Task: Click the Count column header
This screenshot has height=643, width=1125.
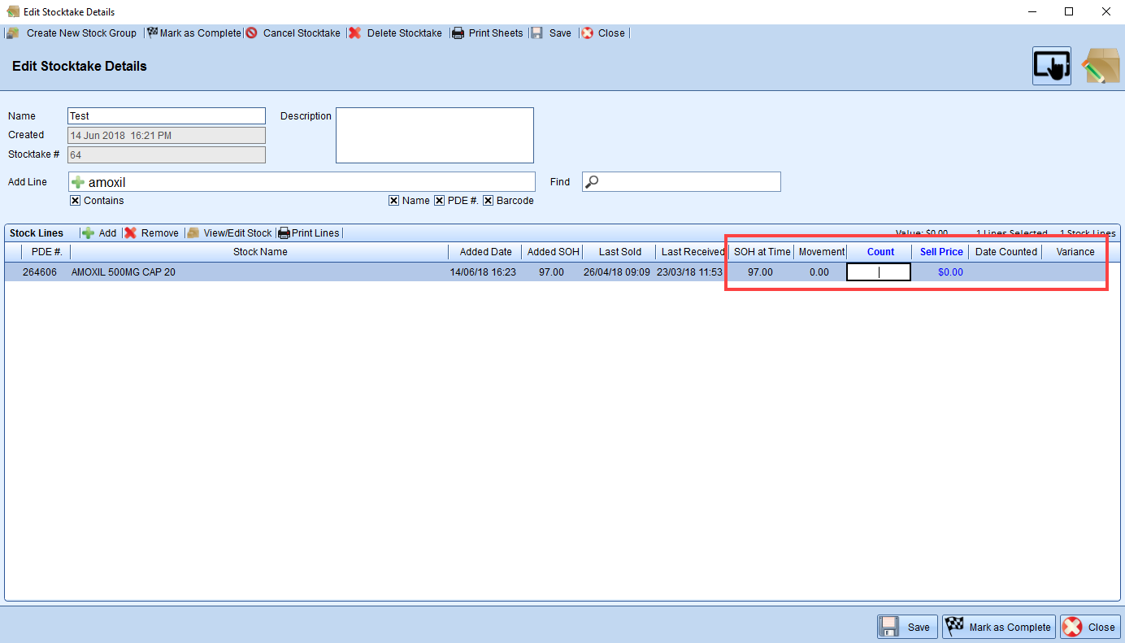Action: [880, 252]
